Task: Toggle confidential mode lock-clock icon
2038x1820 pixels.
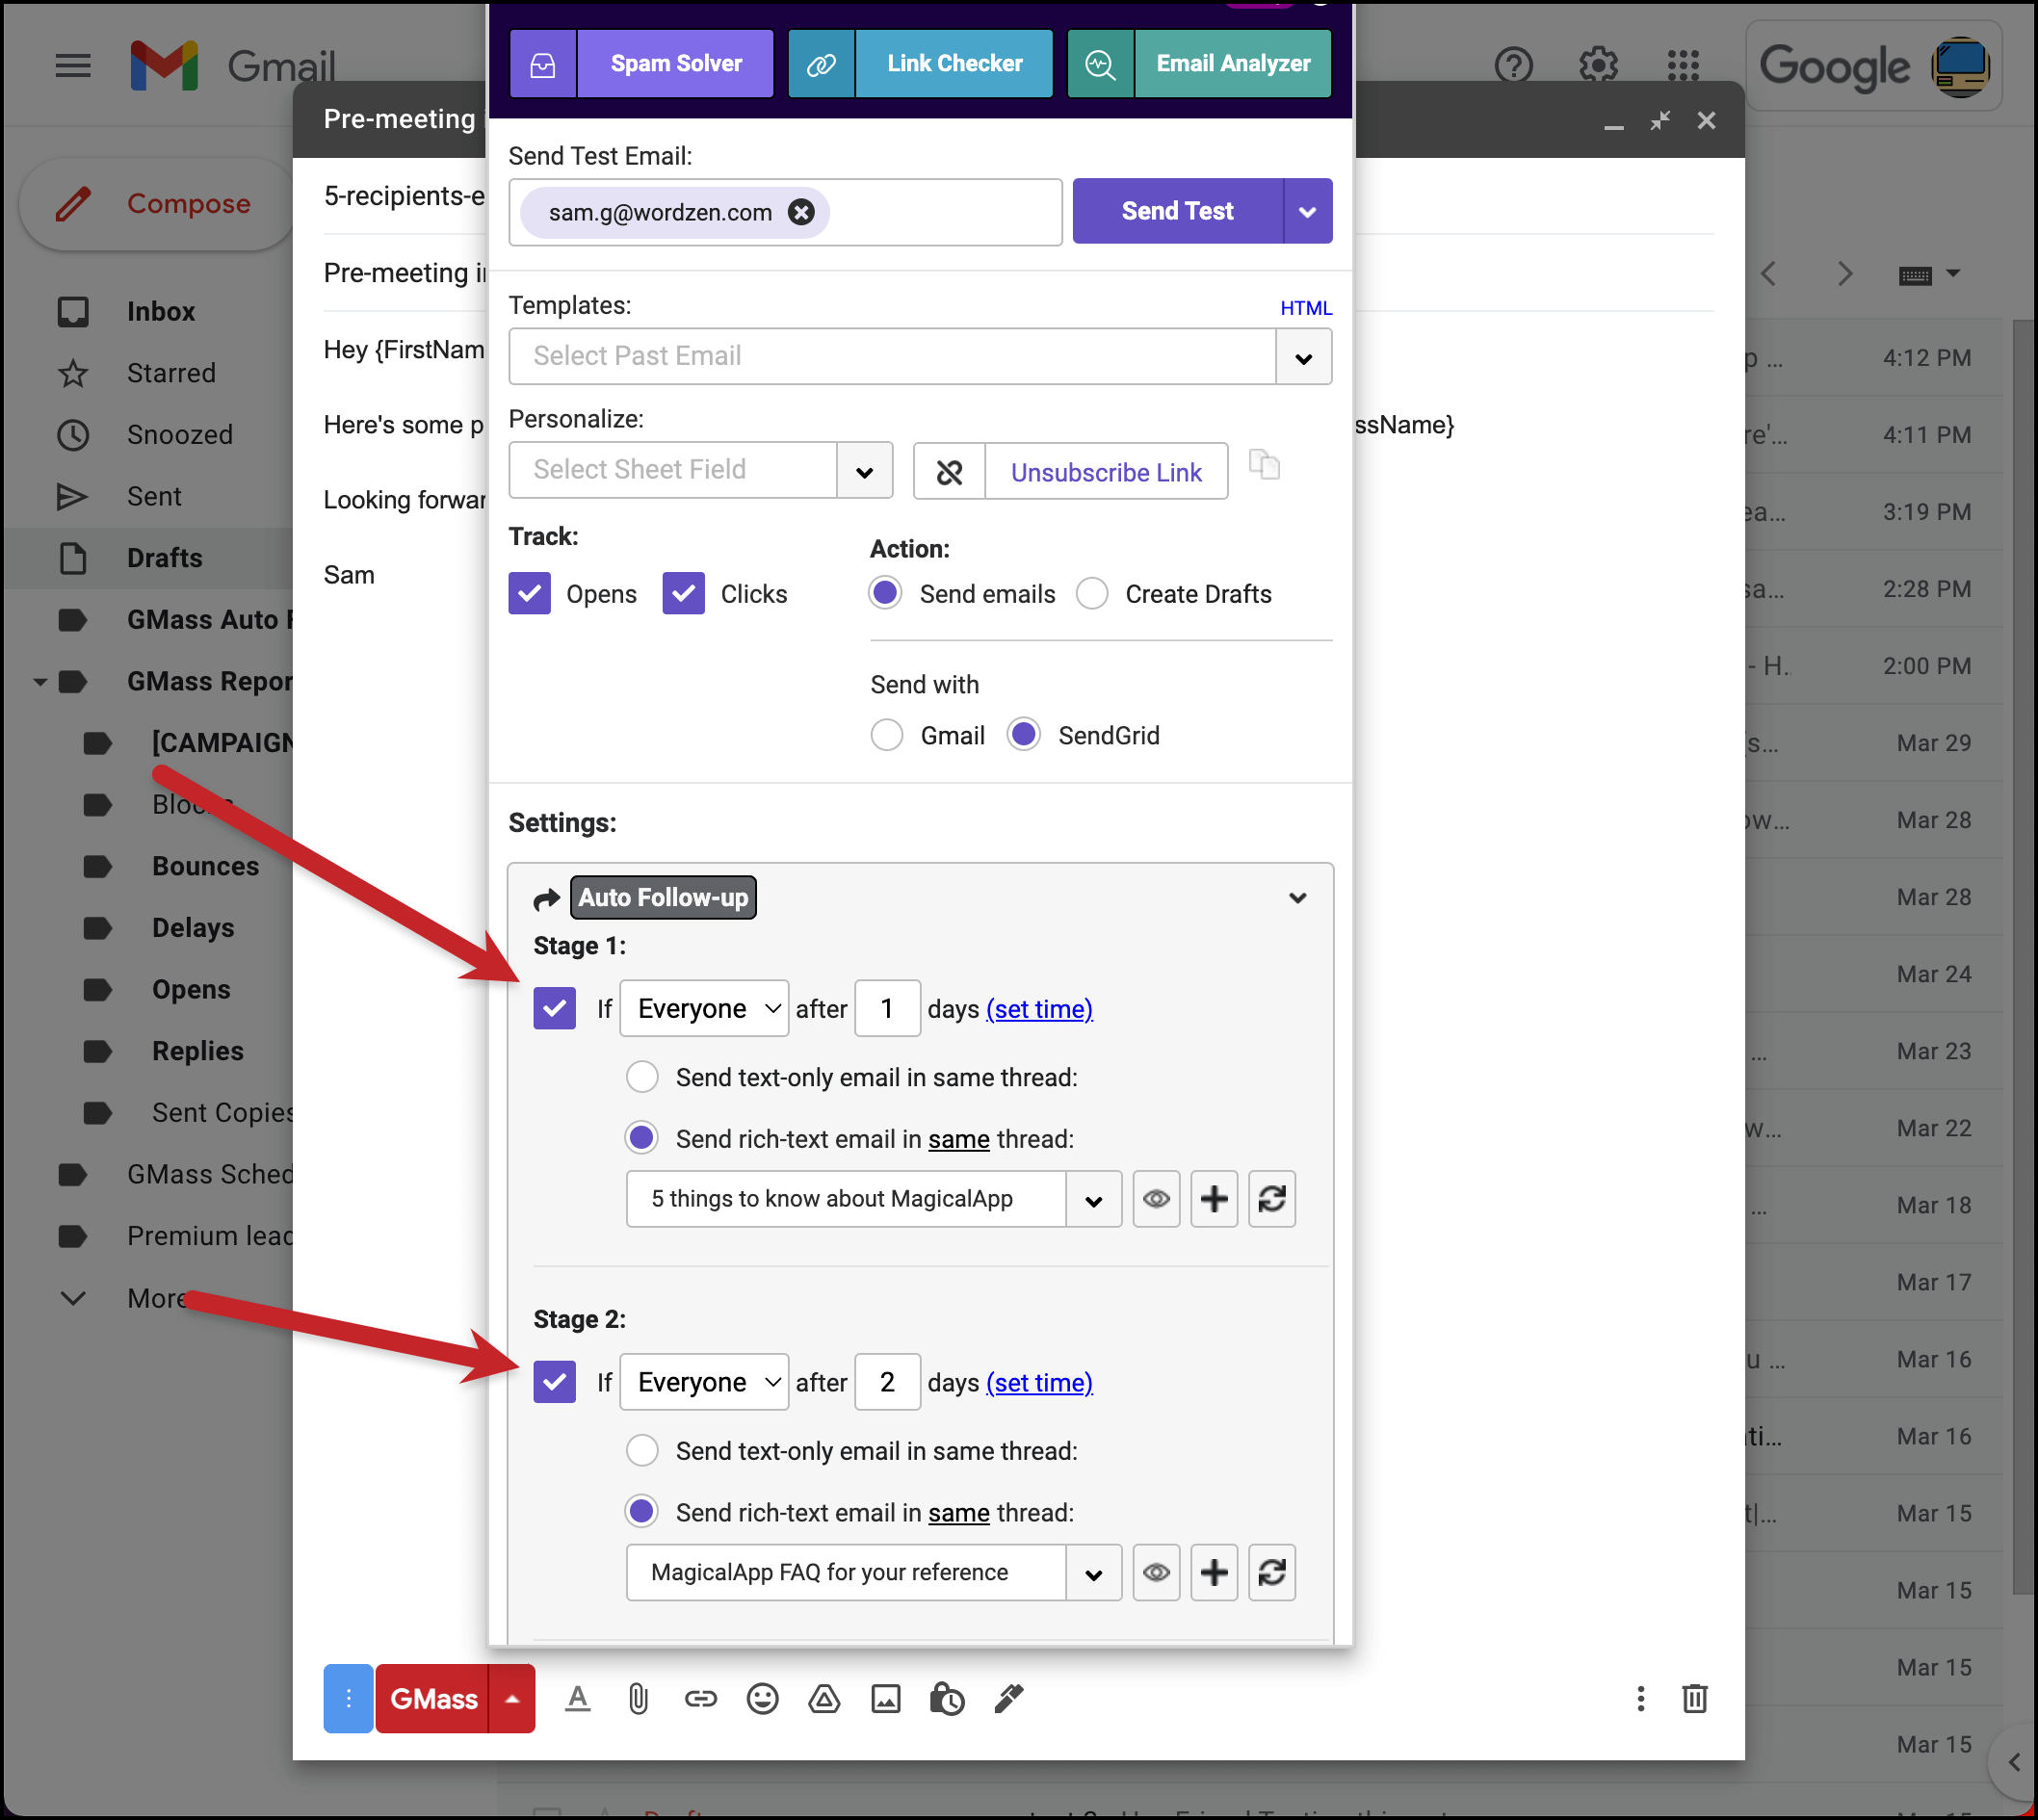Action: point(946,1700)
